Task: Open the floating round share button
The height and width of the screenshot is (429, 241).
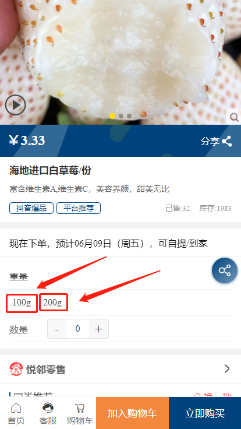Action: pos(225,270)
